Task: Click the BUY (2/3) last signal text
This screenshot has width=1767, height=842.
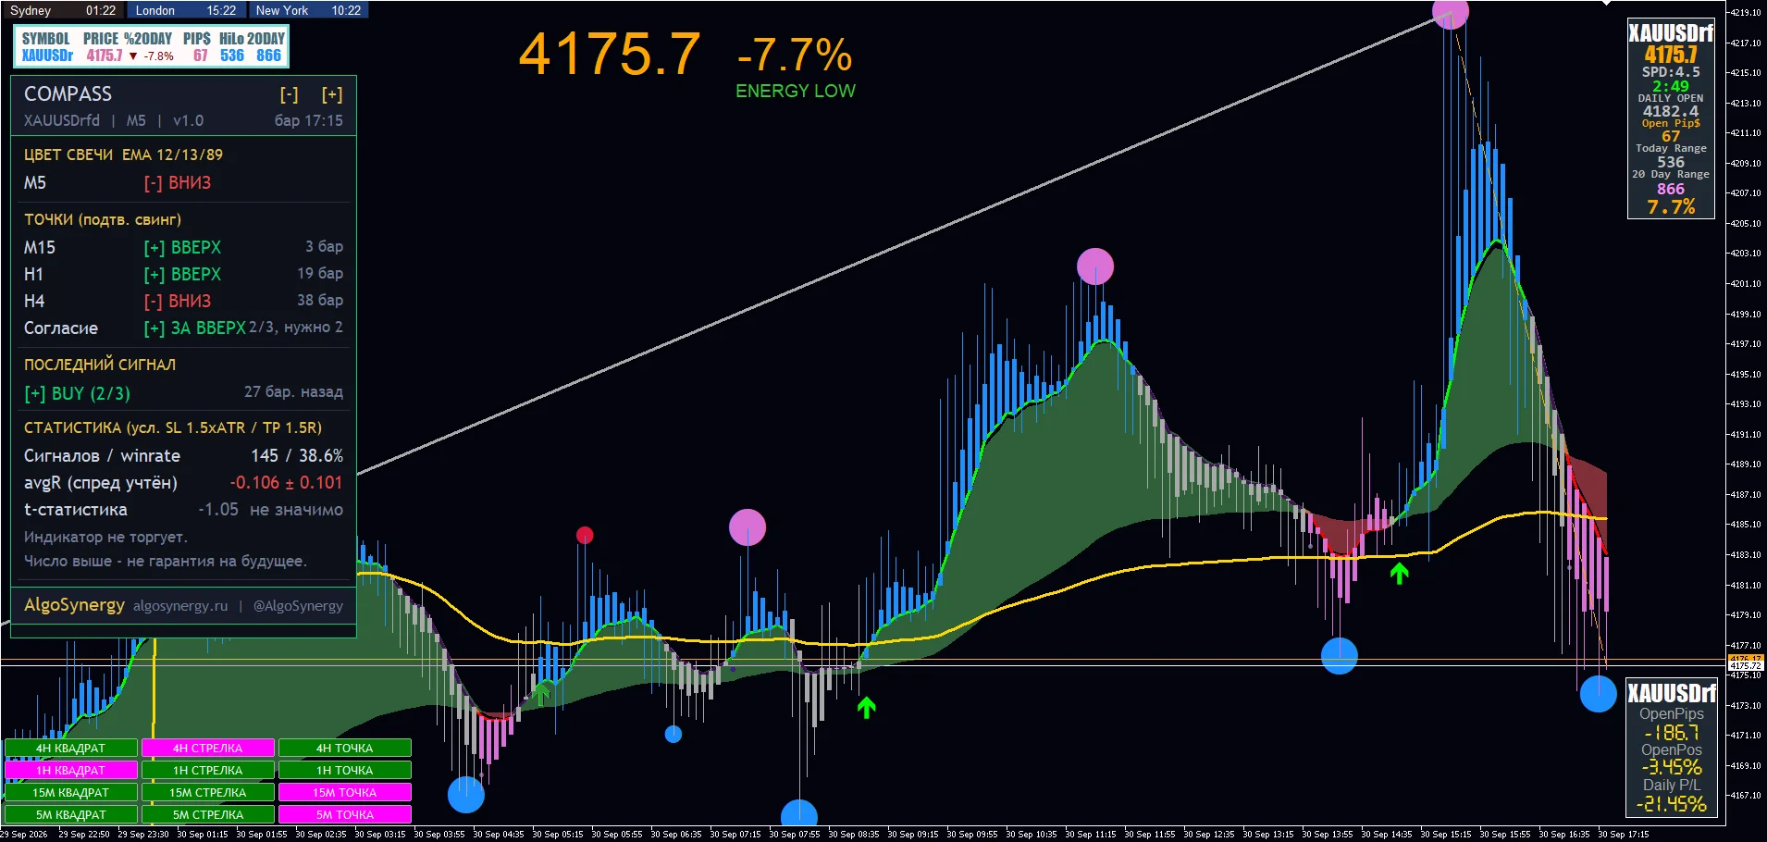Action: [x=78, y=393]
